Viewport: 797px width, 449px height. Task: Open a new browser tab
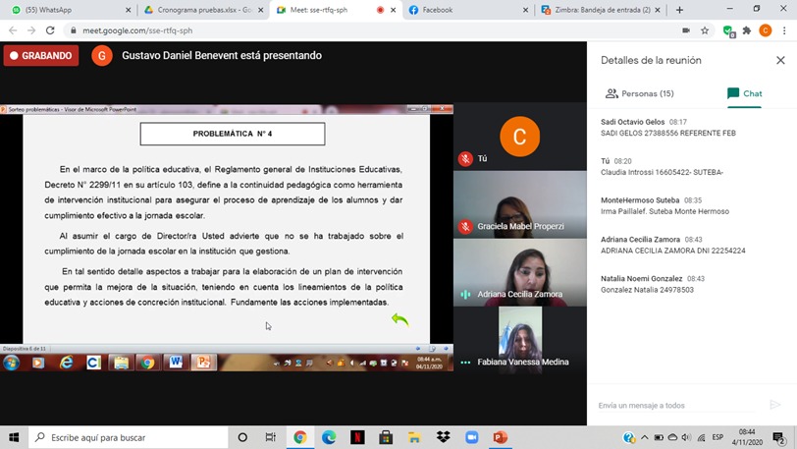[679, 10]
